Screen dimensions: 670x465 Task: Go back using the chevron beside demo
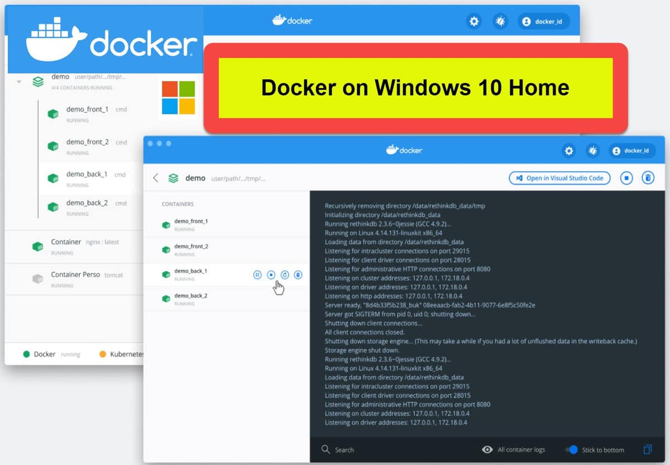click(x=155, y=178)
